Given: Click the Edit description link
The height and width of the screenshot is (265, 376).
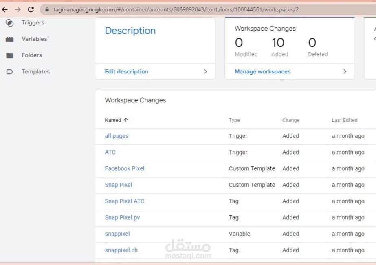Looking at the screenshot, I should (126, 71).
